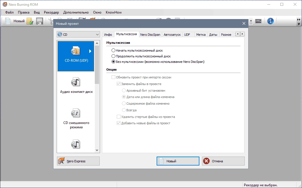Open the KnowHow menu

tap(114, 12)
